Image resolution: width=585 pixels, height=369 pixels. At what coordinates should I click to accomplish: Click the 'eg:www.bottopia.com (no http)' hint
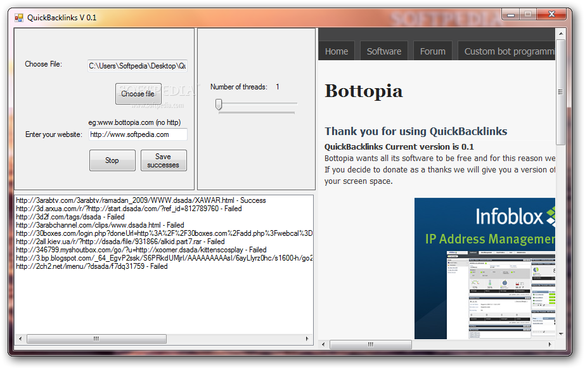(x=134, y=122)
